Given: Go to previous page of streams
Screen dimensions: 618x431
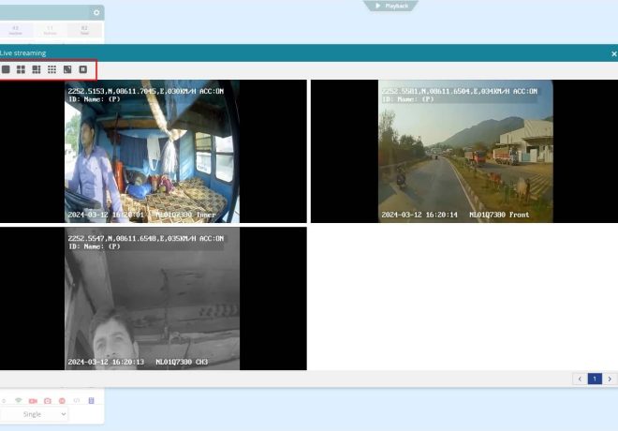Looking at the screenshot, I should [x=580, y=379].
